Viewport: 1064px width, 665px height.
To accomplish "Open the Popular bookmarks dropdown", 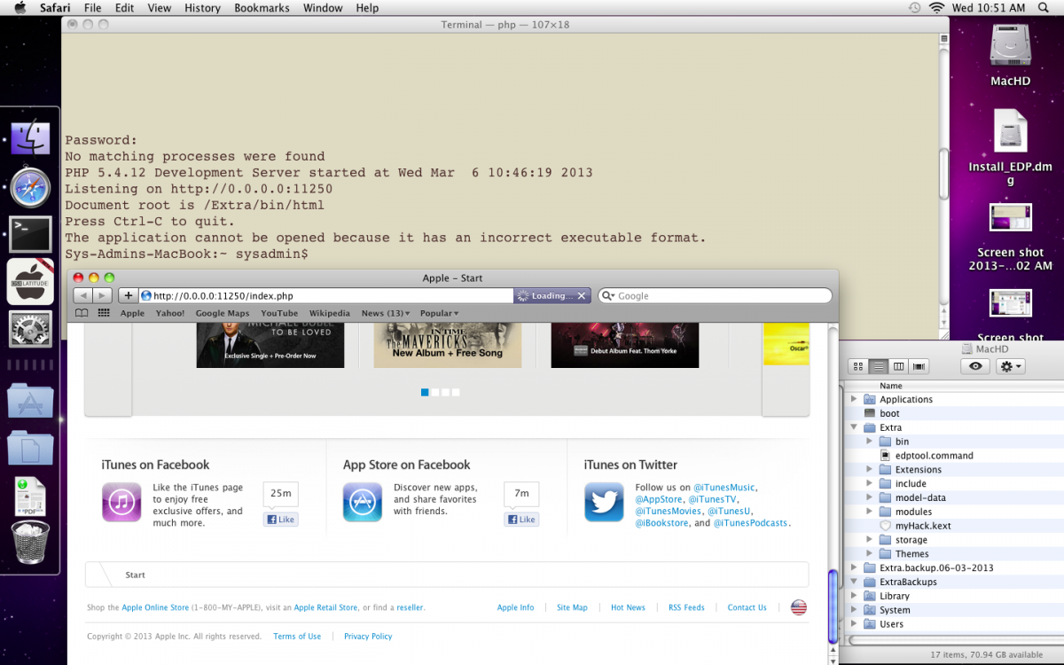I will [439, 313].
